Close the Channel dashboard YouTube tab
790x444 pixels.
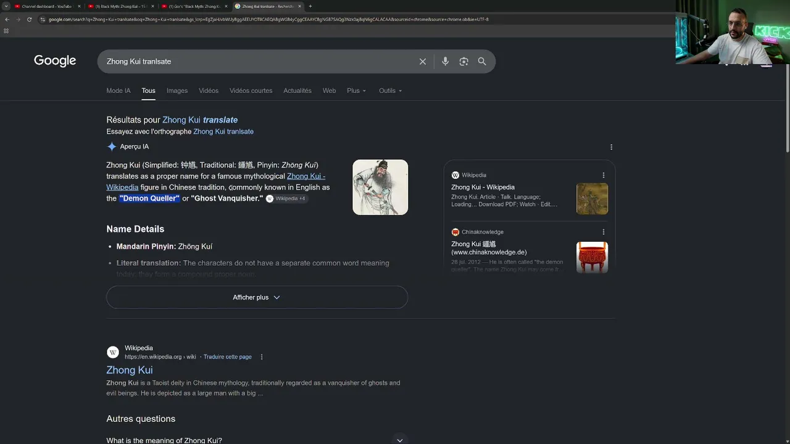[79, 6]
